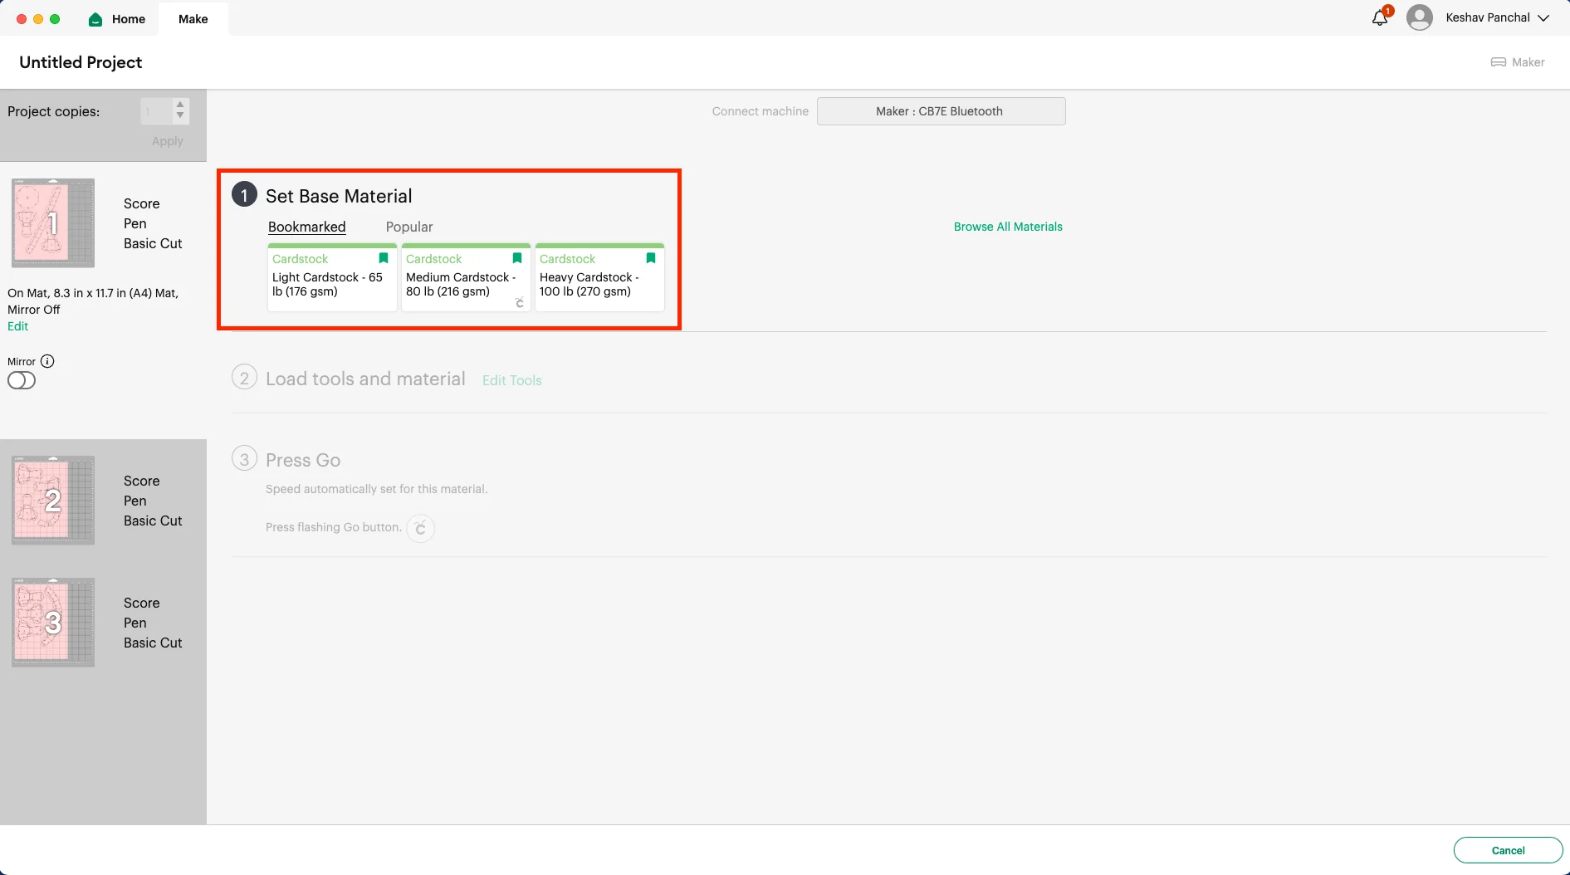This screenshot has height=875, width=1570.
Task: Click the Untitled Project title
Action: tap(81, 62)
